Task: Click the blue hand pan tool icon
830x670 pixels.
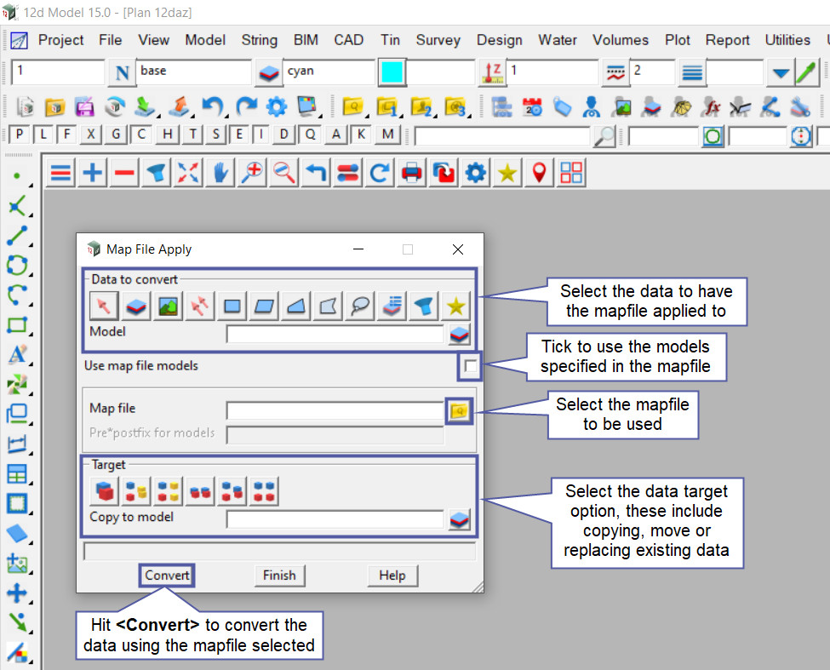Action: tap(220, 173)
